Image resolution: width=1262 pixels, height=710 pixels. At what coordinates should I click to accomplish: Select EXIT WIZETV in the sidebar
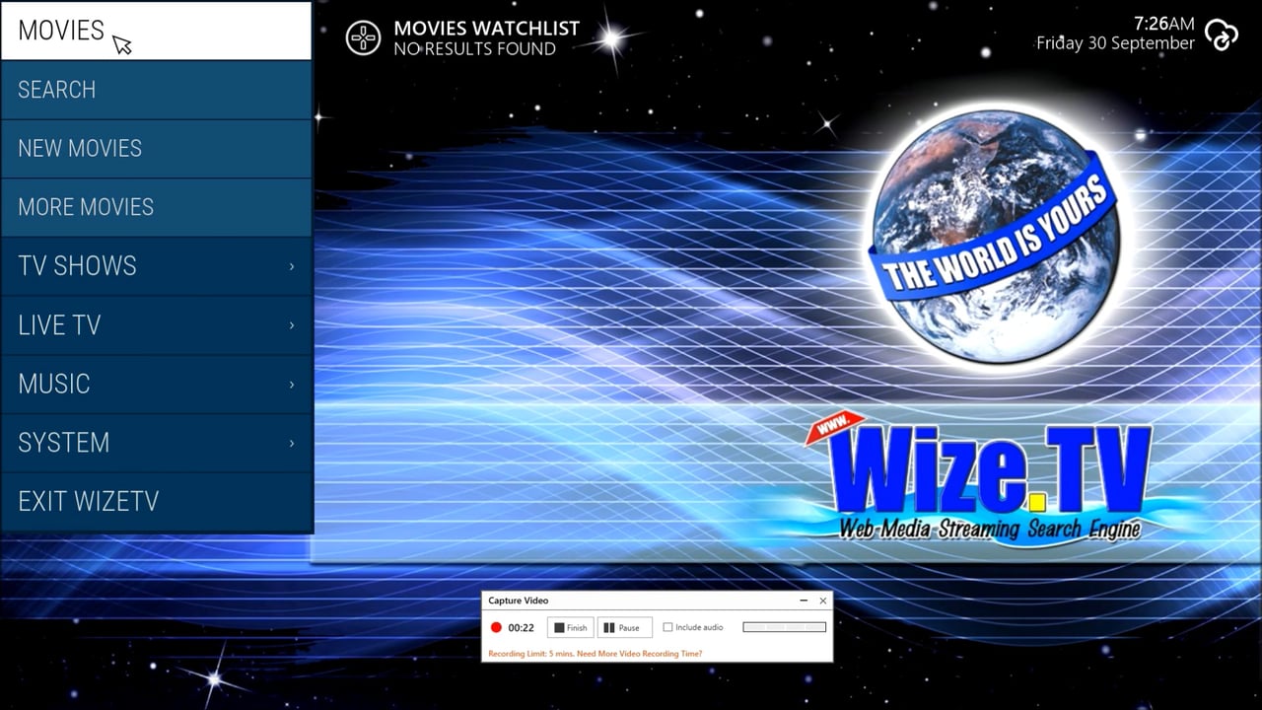pyautogui.click(x=156, y=501)
